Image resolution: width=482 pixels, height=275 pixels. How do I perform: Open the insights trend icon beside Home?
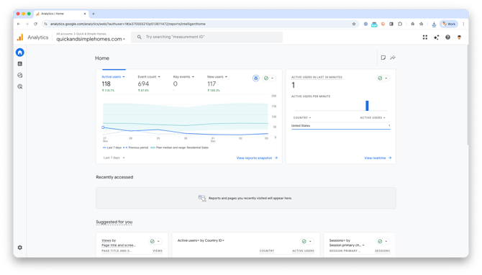click(393, 58)
